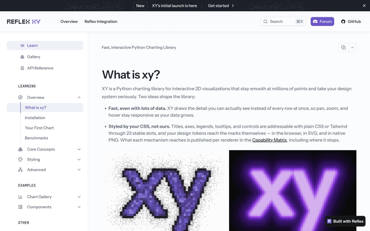Viewport: 370px width, 231px height.
Task: Open the GitHub link
Action: 351,21
